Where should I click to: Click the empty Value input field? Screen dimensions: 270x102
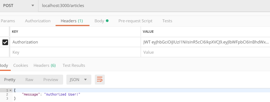coord(206,52)
